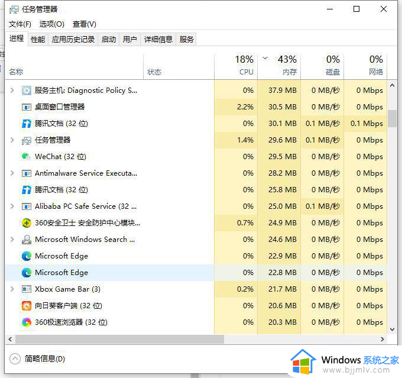
Task: Click the 桌面窗口管理器 process icon
Action: pos(27,106)
